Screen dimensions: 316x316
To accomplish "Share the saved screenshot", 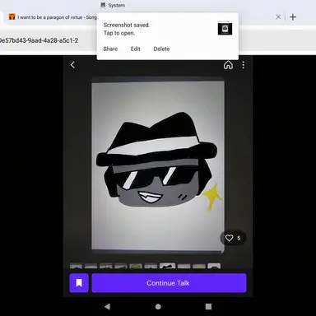I will coord(110,49).
